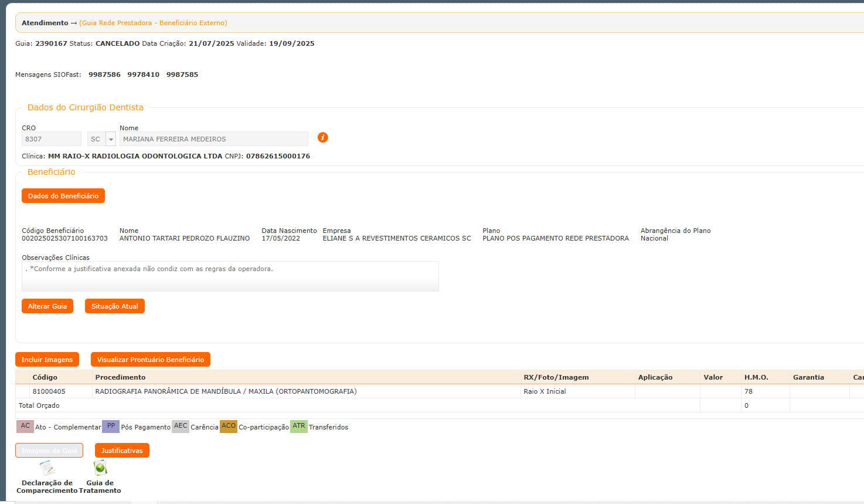Click the ACO Co-participação legend badge

pos(229,427)
